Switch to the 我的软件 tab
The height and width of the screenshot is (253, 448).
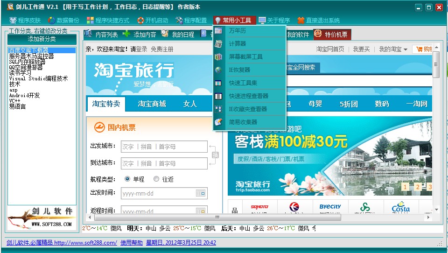298,35
